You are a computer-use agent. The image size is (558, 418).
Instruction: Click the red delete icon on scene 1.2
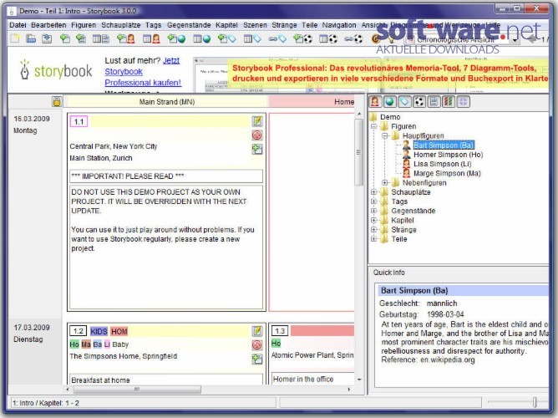[257, 344]
